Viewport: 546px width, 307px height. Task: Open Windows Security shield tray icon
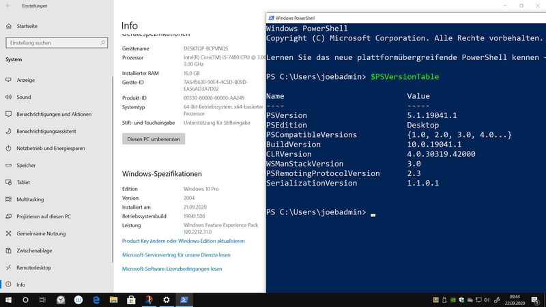(461, 299)
